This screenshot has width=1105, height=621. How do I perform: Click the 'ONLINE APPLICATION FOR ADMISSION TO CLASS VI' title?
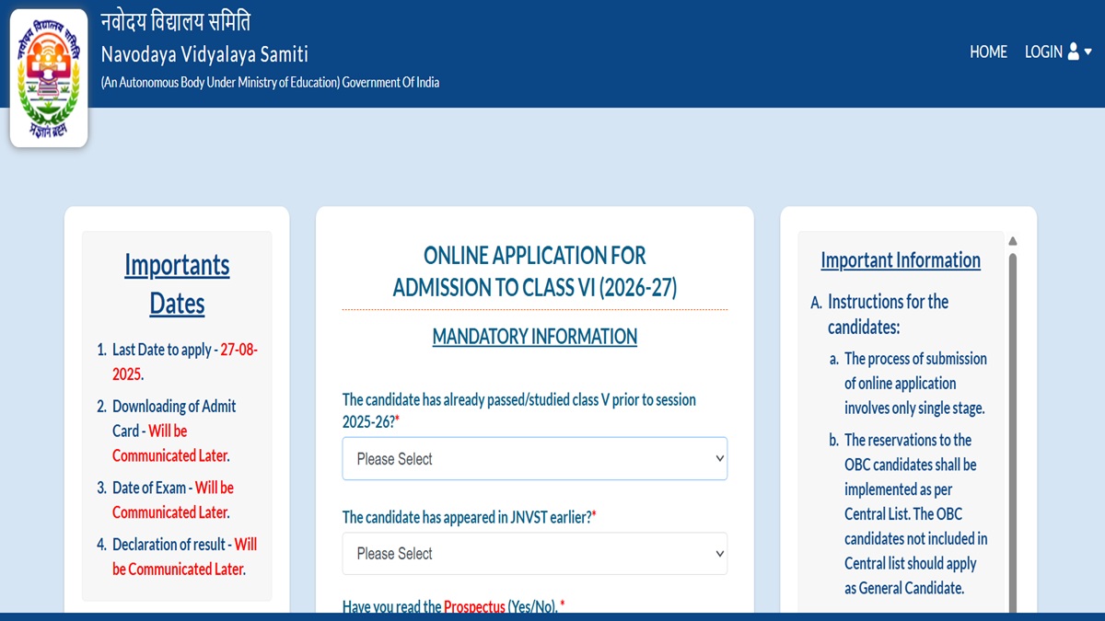pos(535,271)
